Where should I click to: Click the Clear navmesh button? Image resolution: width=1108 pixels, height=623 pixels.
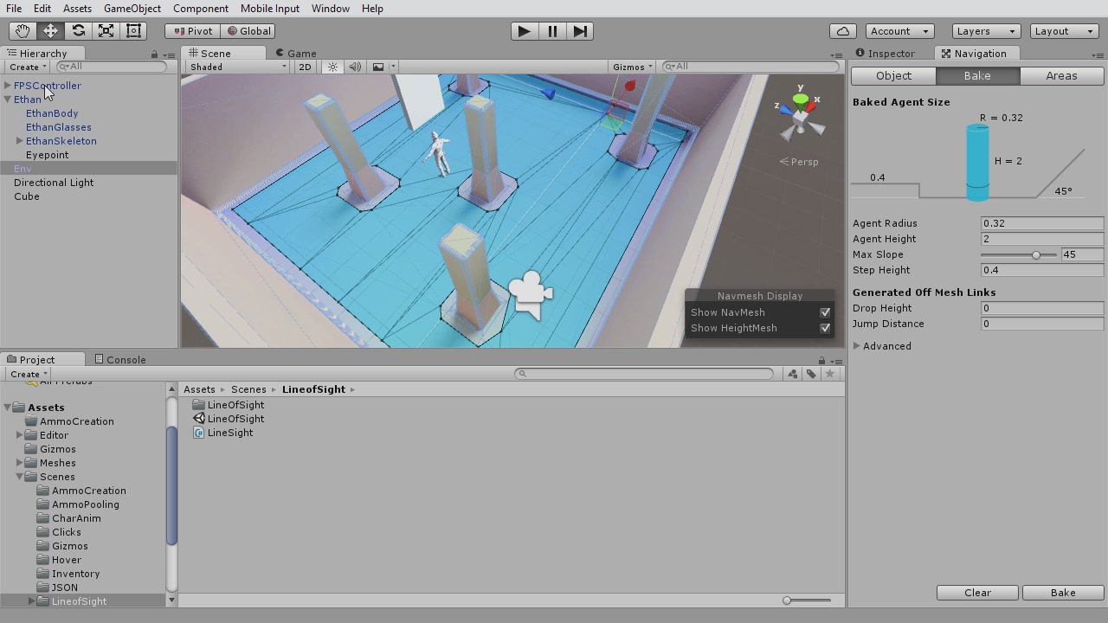977,593
